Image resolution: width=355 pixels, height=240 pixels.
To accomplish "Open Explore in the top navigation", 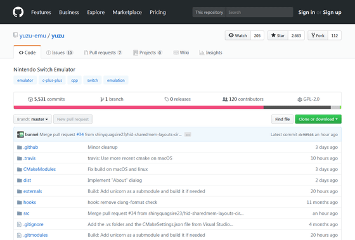I will (96, 12).
